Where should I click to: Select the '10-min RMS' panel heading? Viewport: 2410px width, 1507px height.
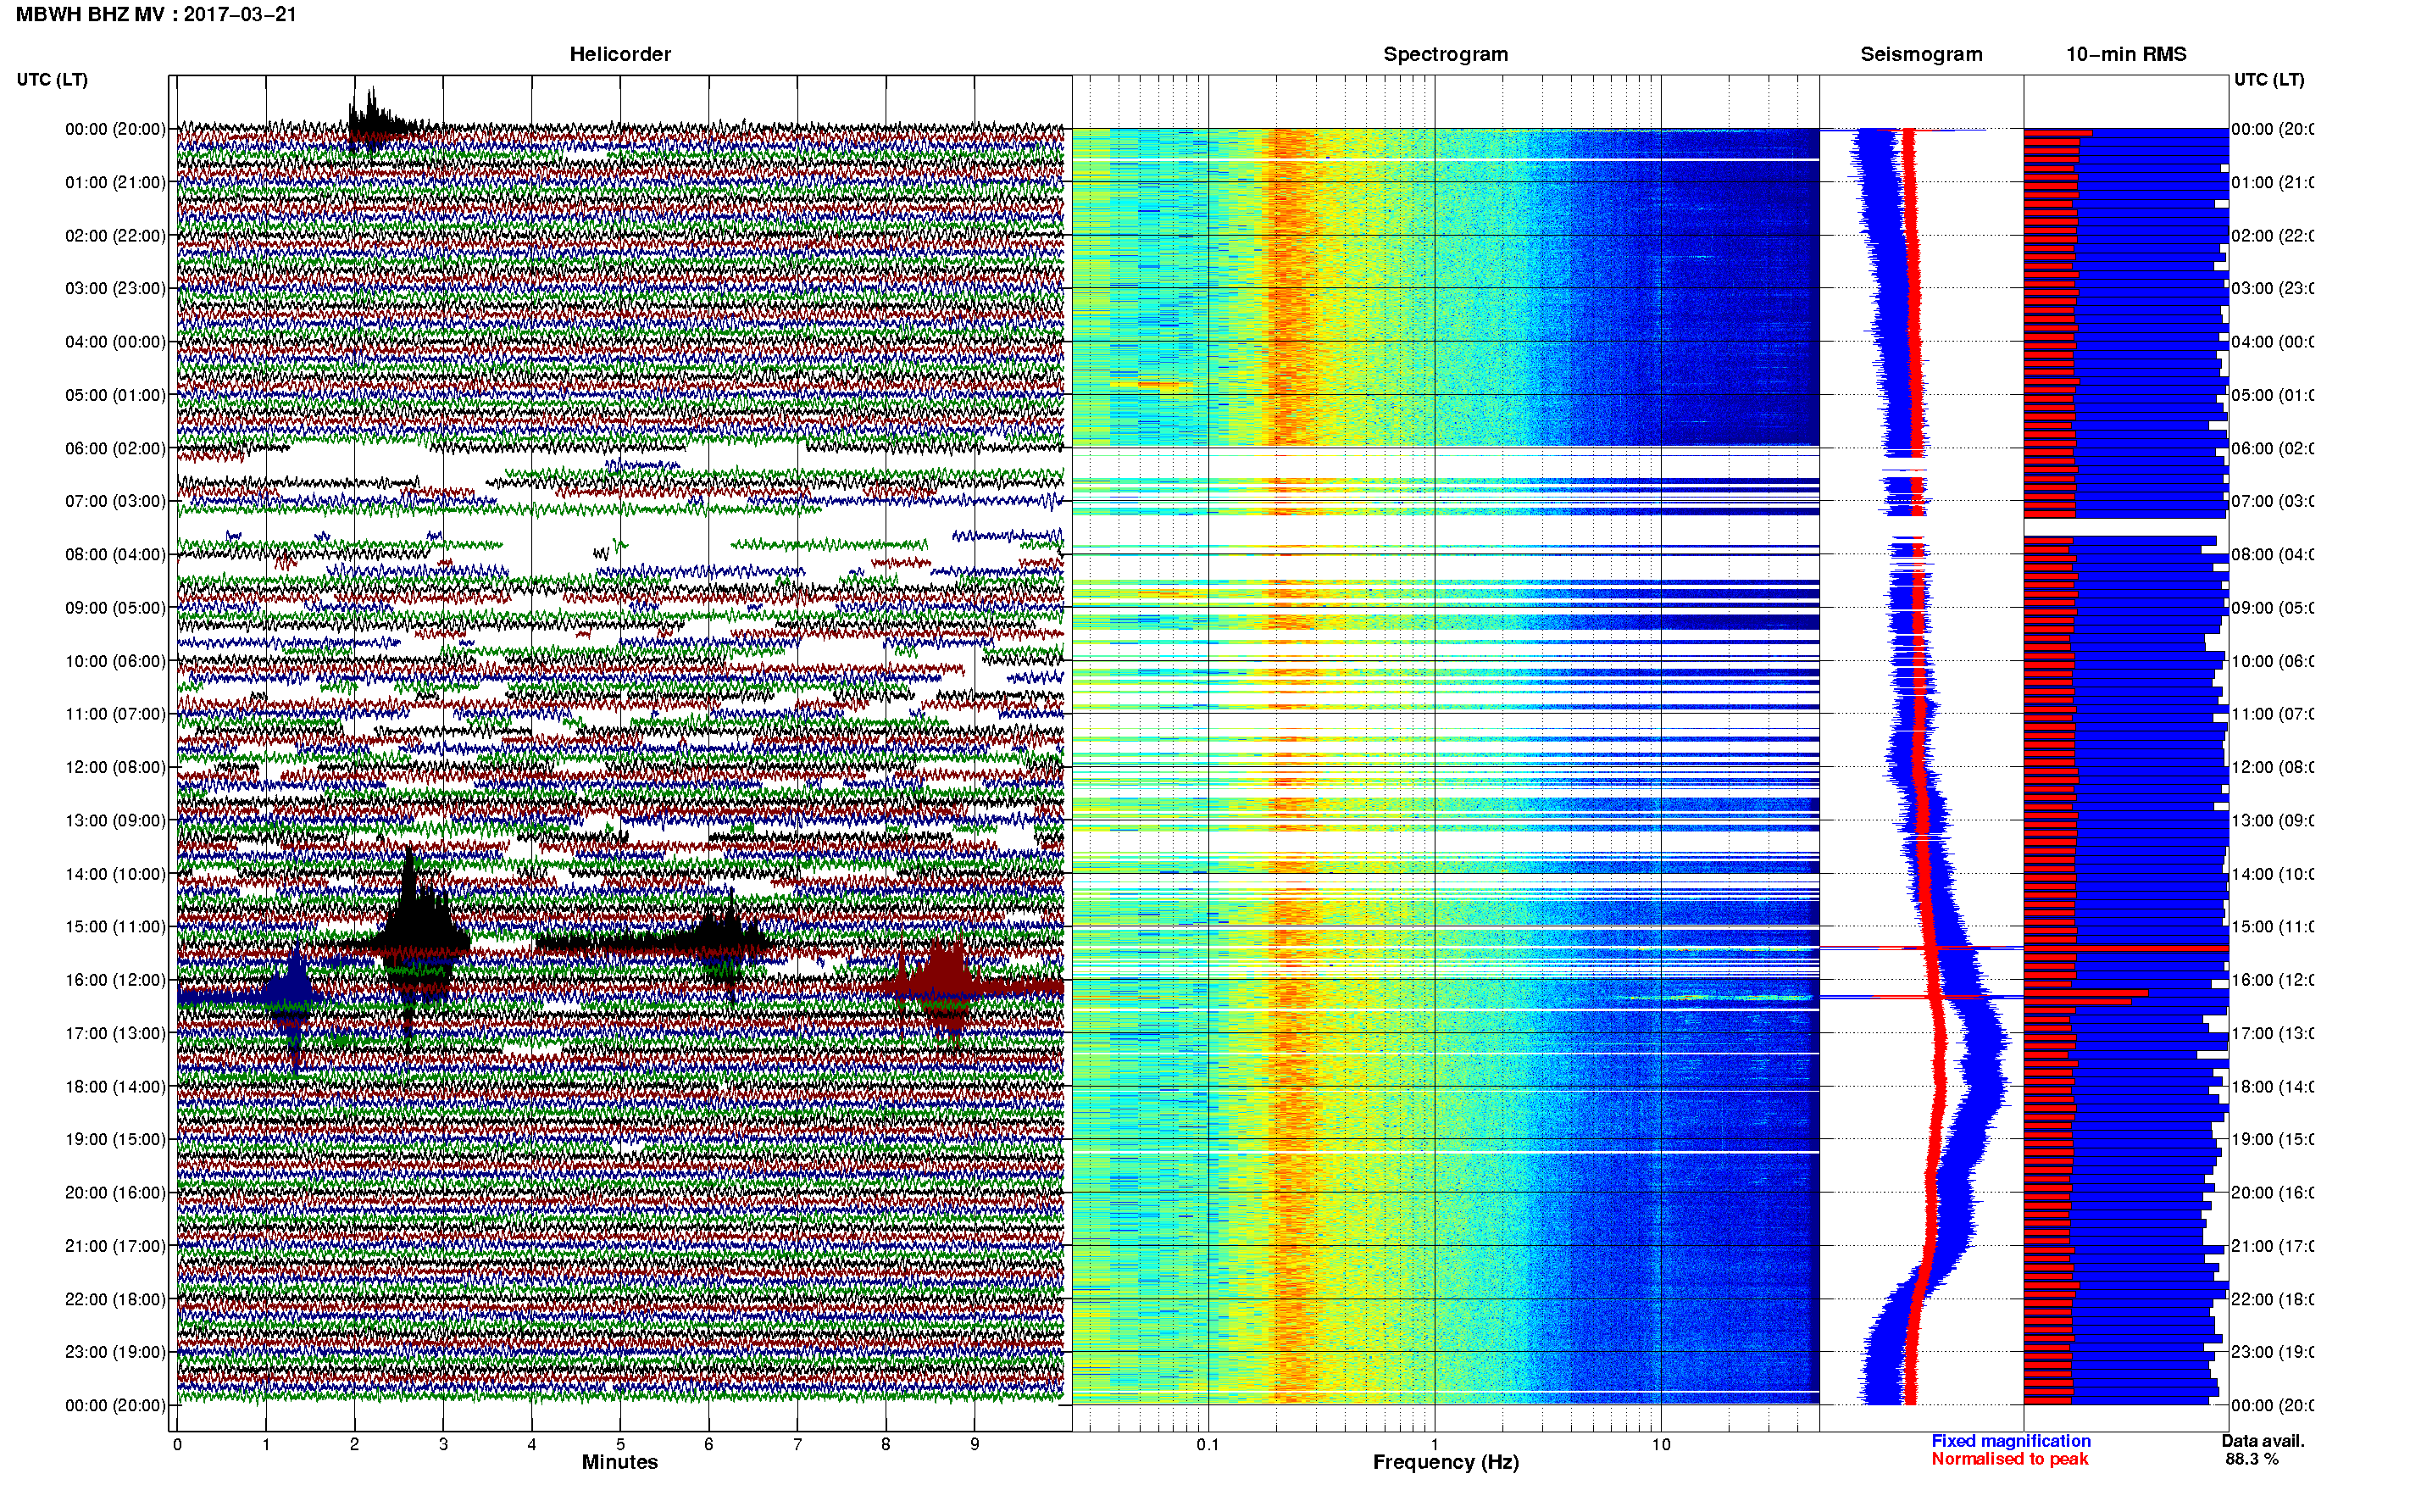pyautogui.click(x=2126, y=54)
